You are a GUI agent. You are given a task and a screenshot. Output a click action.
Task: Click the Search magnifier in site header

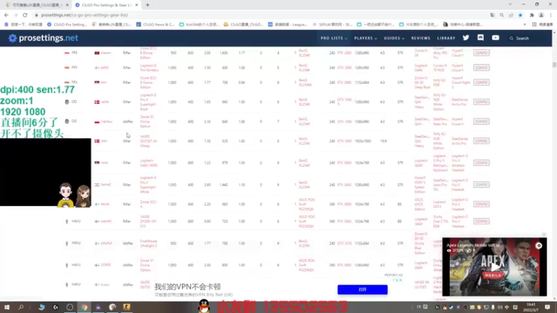pos(511,38)
